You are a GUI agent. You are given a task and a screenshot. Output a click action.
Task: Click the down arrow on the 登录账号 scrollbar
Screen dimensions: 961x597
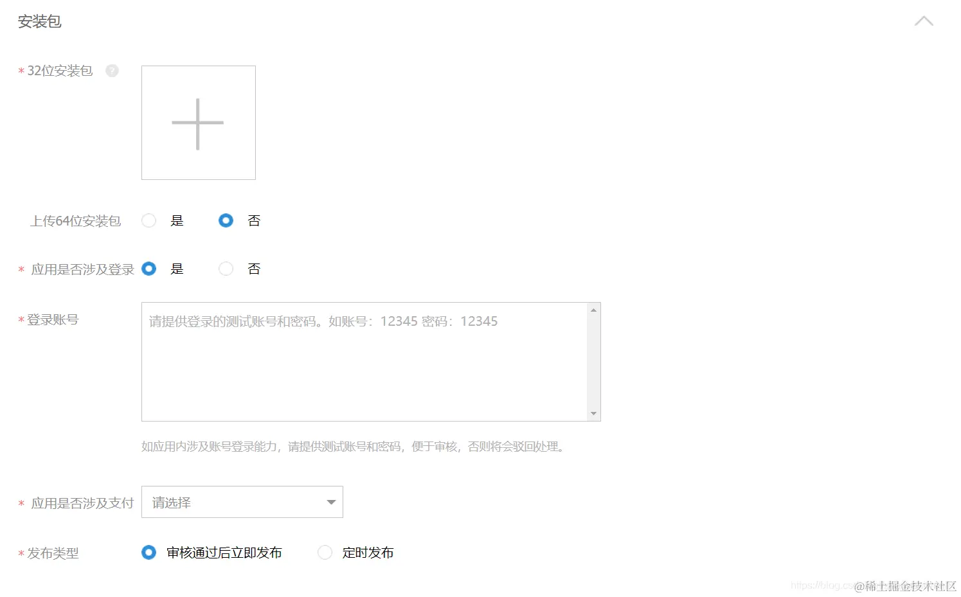[593, 413]
